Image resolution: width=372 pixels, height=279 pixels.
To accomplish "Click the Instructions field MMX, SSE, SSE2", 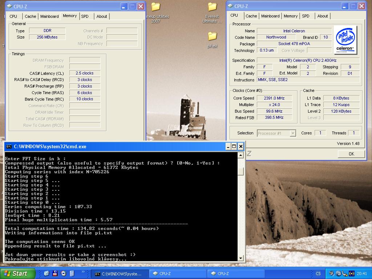I will click(308, 80).
